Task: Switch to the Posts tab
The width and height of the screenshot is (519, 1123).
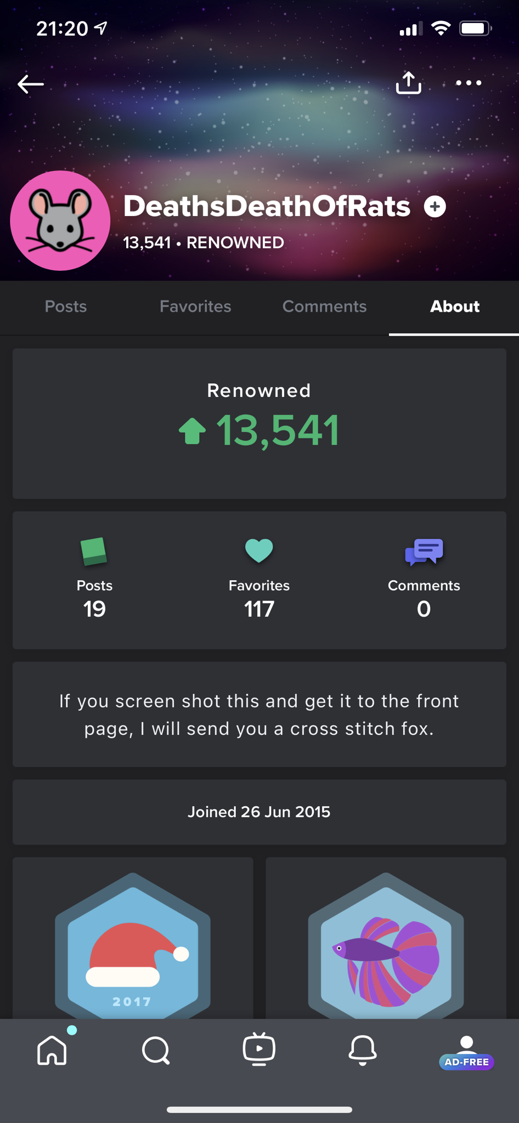Action: [x=66, y=307]
